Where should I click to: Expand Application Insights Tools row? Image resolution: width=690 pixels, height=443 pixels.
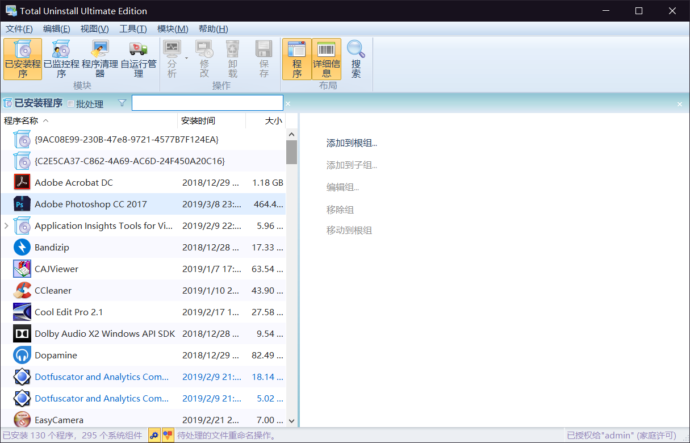(6, 226)
